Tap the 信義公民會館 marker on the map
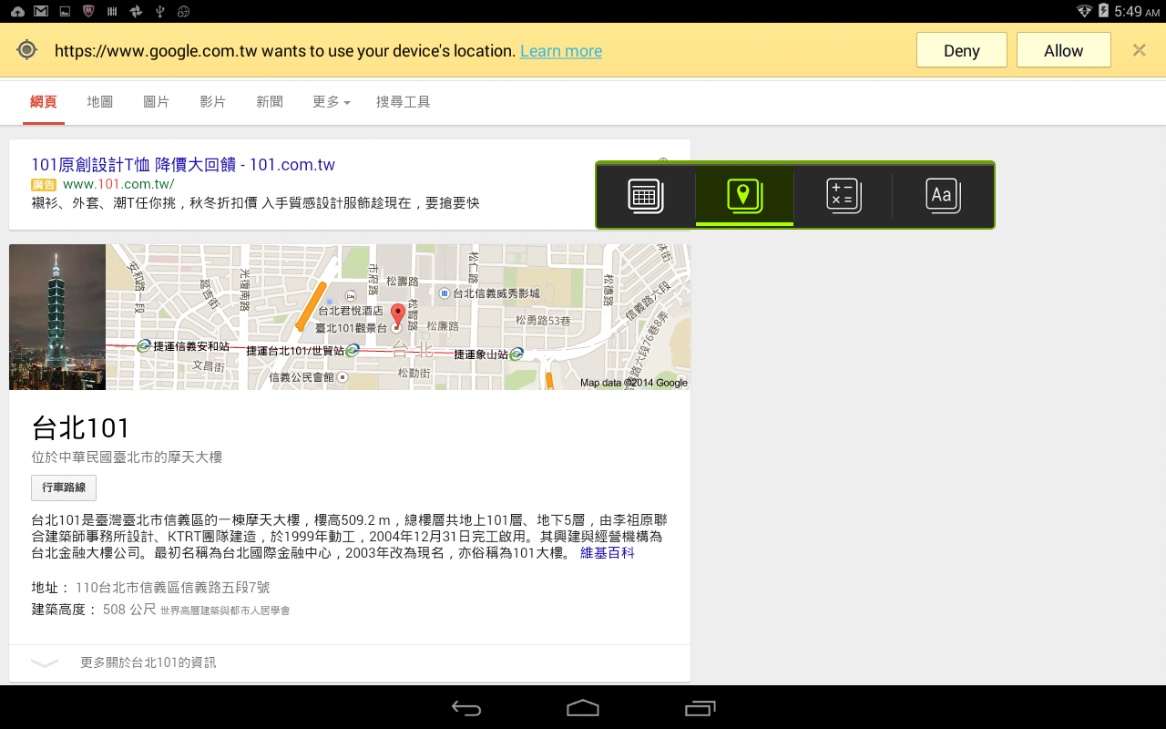1166x729 pixels. [x=343, y=376]
